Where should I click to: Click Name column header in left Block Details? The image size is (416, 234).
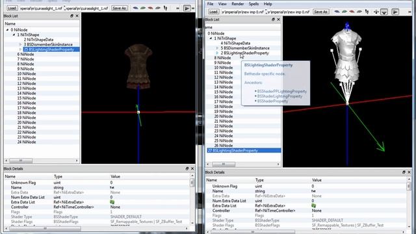pos(10,176)
